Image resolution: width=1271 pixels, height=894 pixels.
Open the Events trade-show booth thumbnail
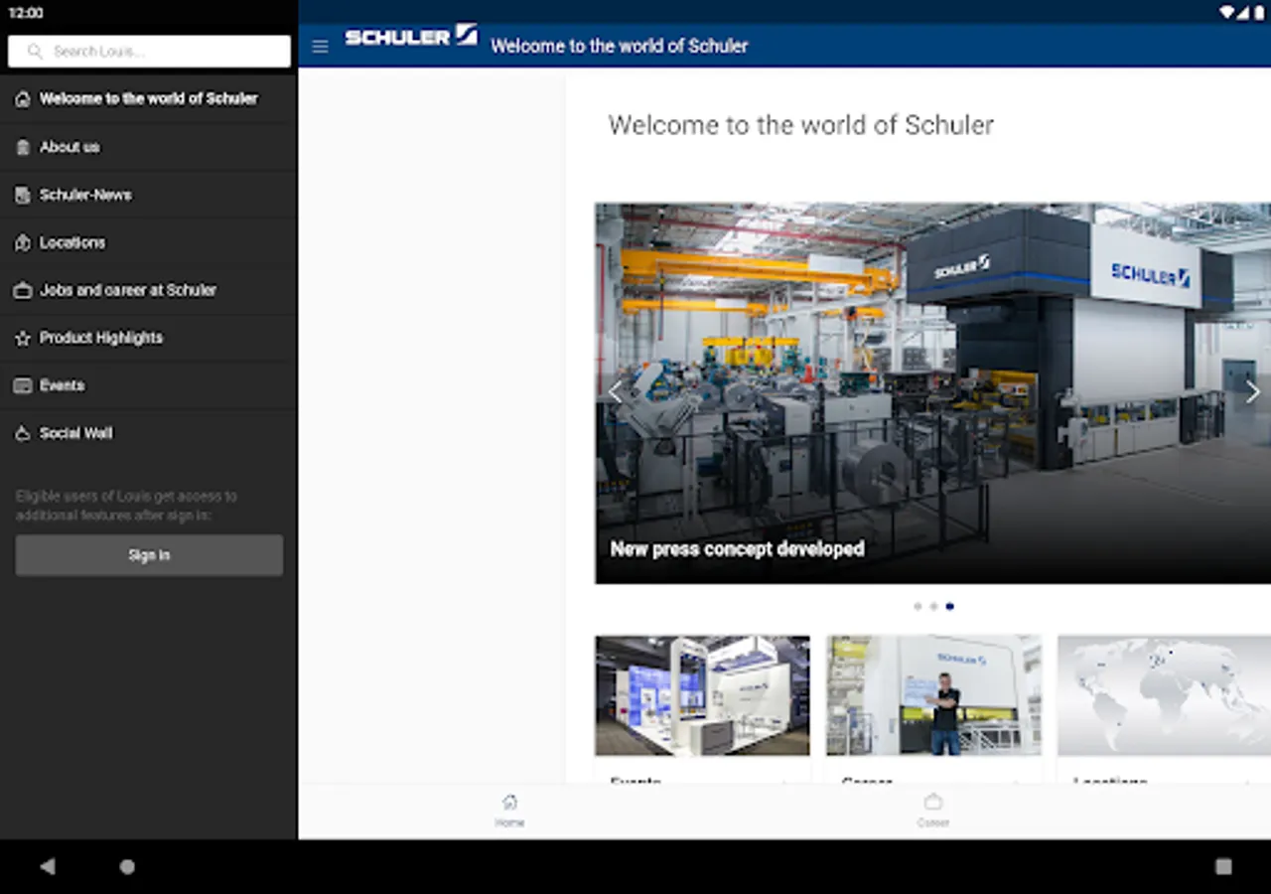click(x=702, y=695)
